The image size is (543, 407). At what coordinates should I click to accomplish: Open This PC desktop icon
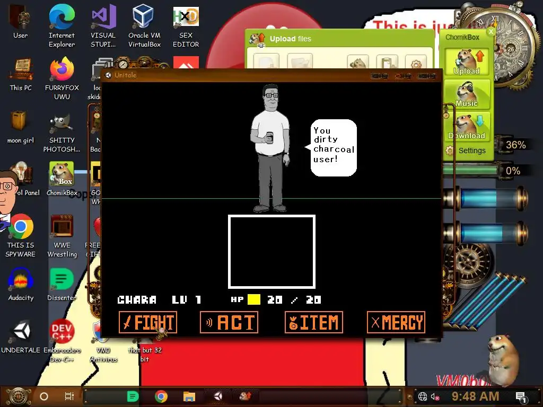pos(21,74)
